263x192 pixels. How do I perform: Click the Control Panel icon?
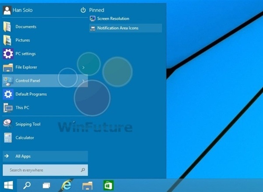tap(8, 81)
